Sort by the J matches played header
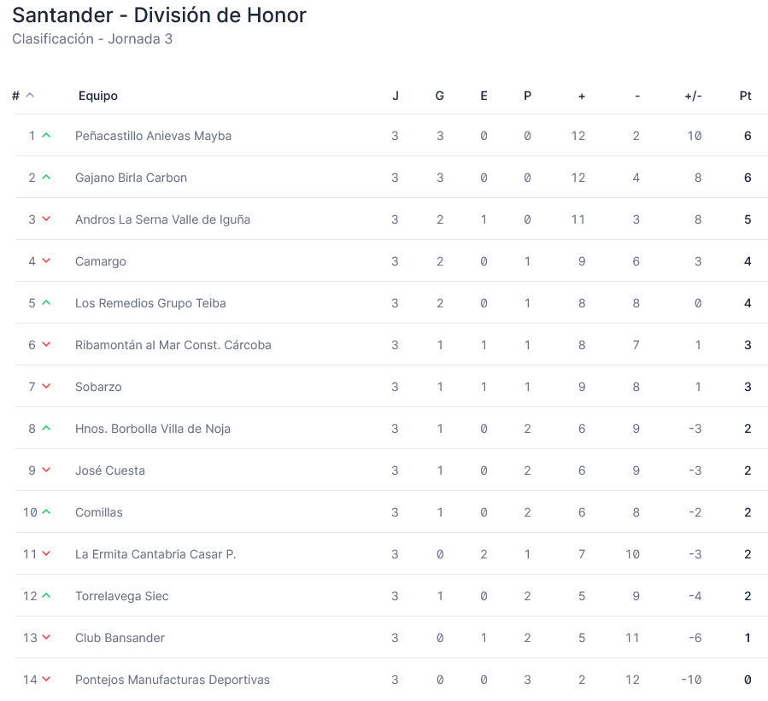This screenshot has width=768, height=701. click(x=395, y=96)
